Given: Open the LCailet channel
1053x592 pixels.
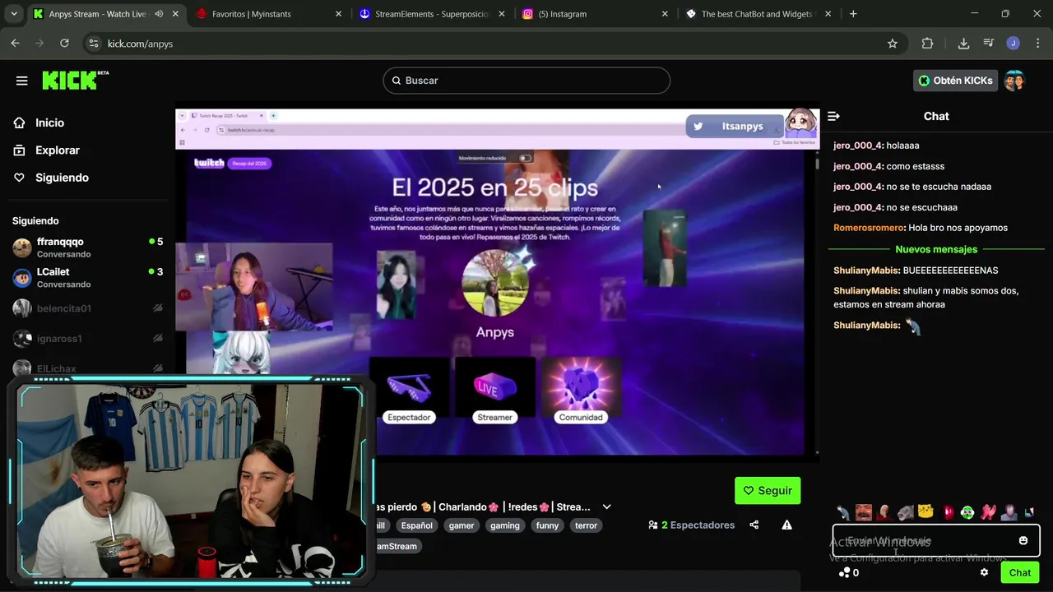Looking at the screenshot, I should pyautogui.click(x=87, y=278).
